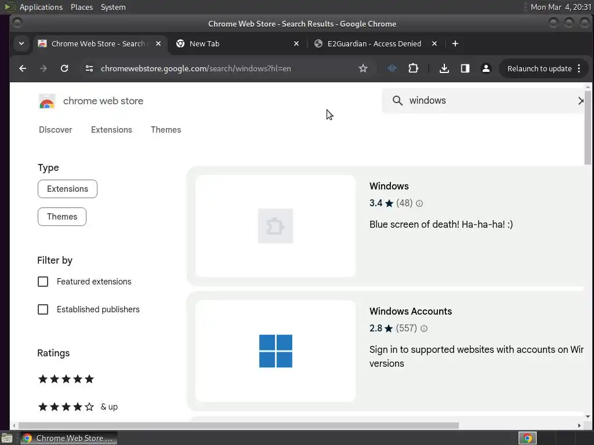The image size is (594, 445).
Task: Bookmark this page with the star icon
Action: pyautogui.click(x=363, y=68)
